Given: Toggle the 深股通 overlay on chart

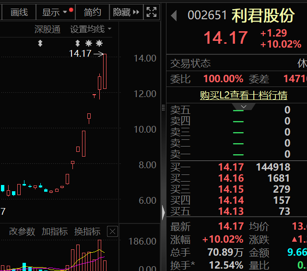Looking at the screenshot, I should point(47,29).
